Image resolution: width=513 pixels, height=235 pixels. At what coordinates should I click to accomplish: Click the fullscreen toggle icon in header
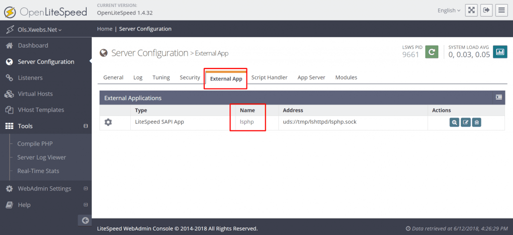pyautogui.click(x=471, y=10)
